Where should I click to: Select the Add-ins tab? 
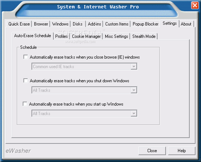point(95,24)
